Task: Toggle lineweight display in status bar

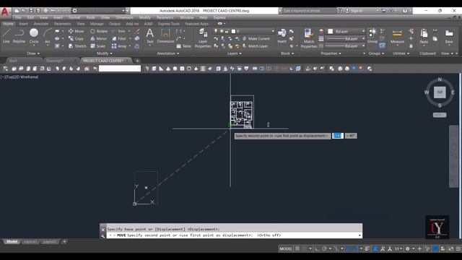Action: pyautogui.click(x=367, y=248)
